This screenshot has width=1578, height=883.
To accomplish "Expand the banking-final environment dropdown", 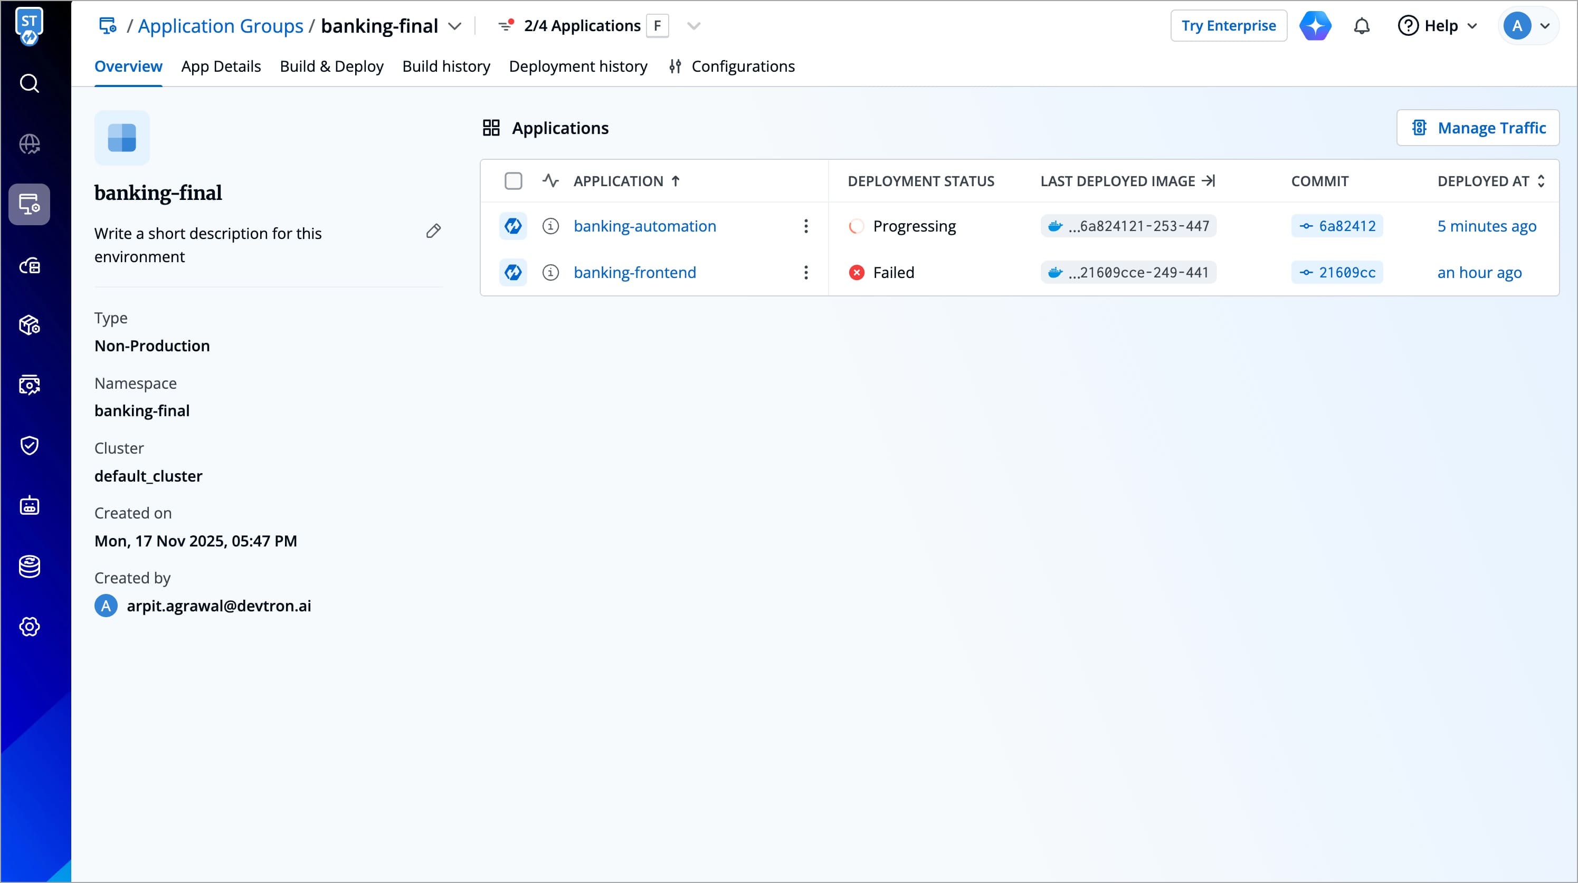I will [454, 26].
